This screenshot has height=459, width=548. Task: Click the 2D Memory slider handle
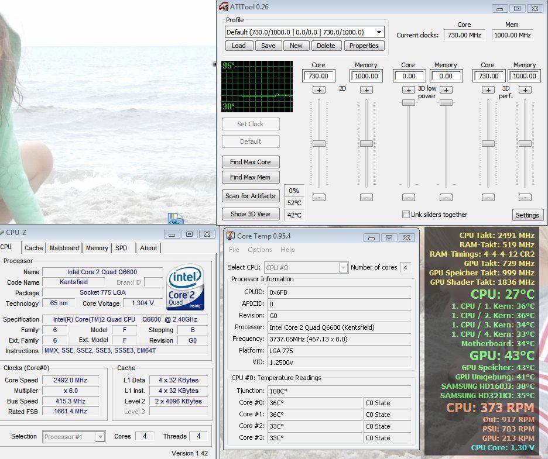click(367, 143)
